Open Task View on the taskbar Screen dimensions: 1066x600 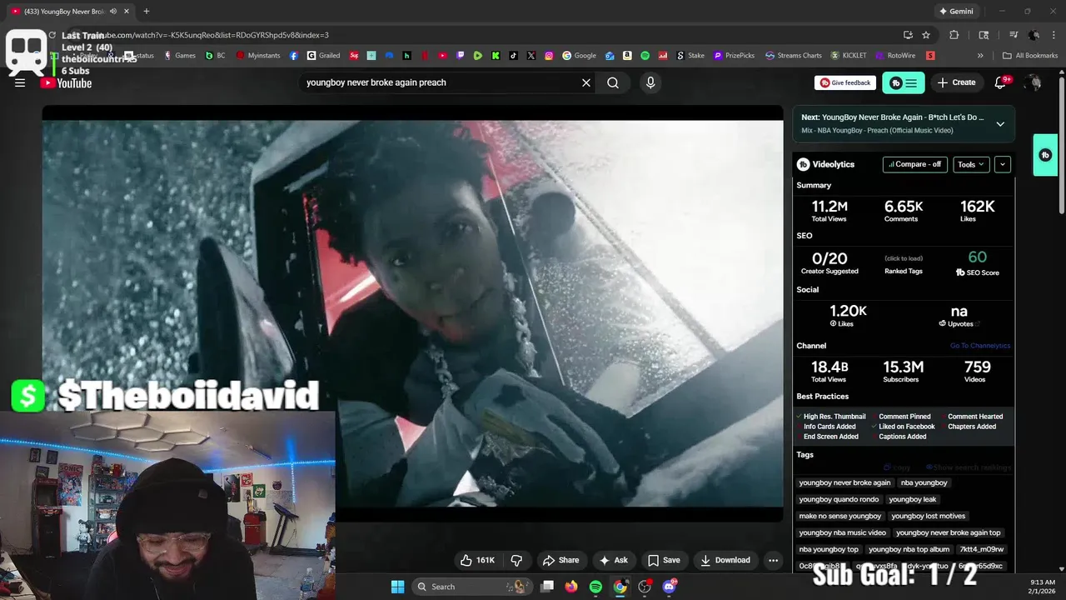[547, 587]
